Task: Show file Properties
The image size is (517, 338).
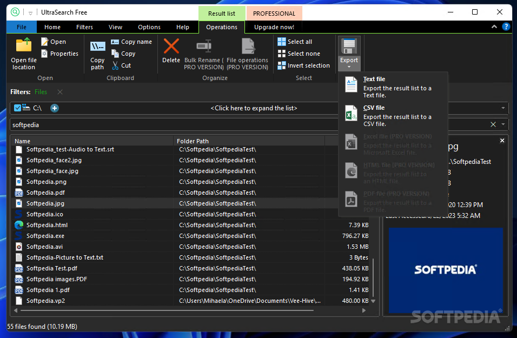Action: [x=59, y=54]
